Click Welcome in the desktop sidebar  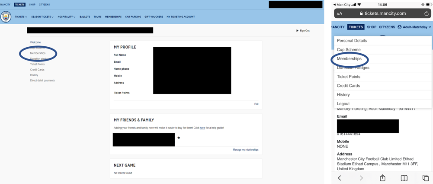[35, 42]
